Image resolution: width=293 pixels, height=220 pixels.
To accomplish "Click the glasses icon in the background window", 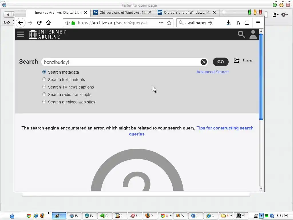I will pos(7,22).
